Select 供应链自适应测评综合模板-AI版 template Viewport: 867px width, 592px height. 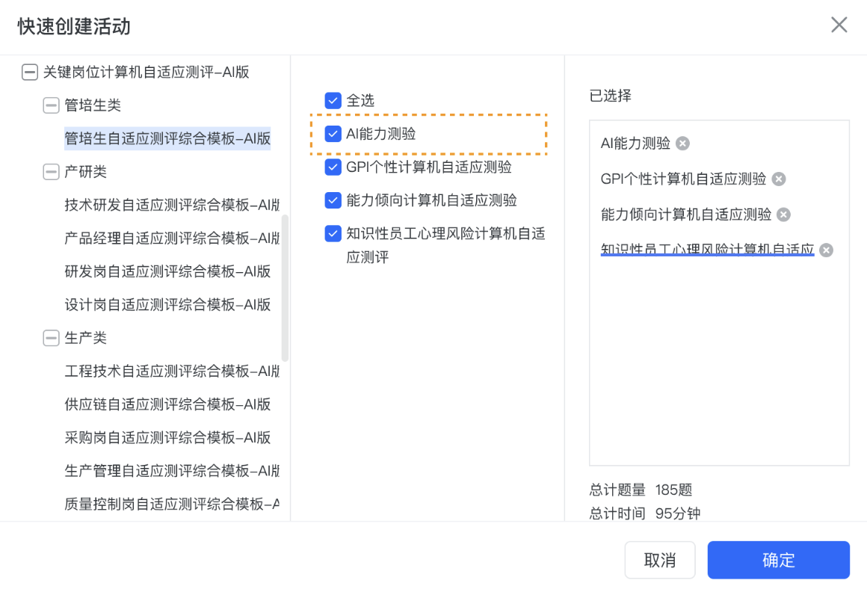click(x=167, y=404)
